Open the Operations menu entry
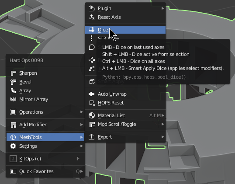The height and width of the screenshot is (184, 235). pyautogui.click(x=45, y=112)
